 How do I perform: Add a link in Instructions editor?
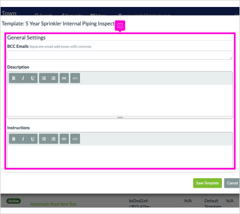pos(64,139)
